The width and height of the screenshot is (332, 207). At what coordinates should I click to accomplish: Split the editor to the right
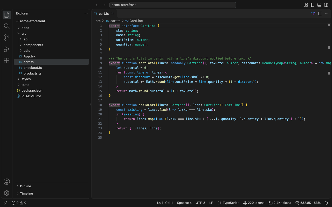[320, 13]
